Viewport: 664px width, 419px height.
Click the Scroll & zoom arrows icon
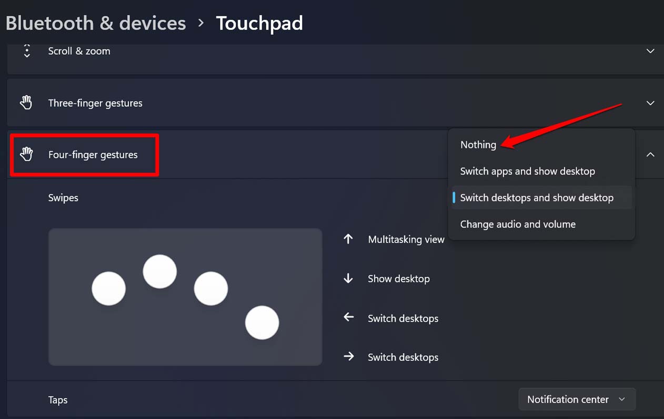(x=27, y=51)
